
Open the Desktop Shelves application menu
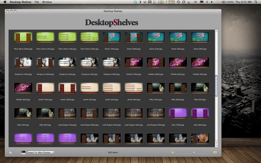pyautogui.click(x=21, y=2)
